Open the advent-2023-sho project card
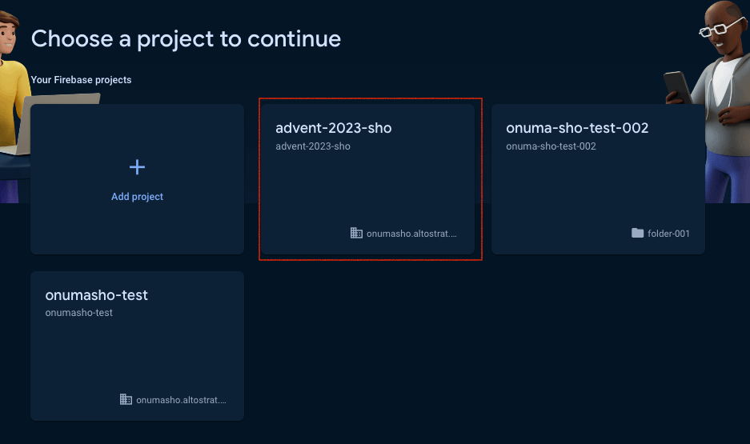750x444 pixels. 368,179
